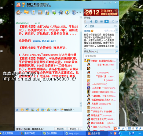This screenshot has width=143, height=136.
Task: Open the 主页 home link in activity panel
Action: click(x=92, y=26)
